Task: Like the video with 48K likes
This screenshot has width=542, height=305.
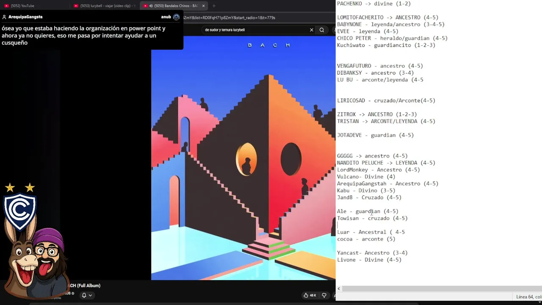Action: coord(310,295)
